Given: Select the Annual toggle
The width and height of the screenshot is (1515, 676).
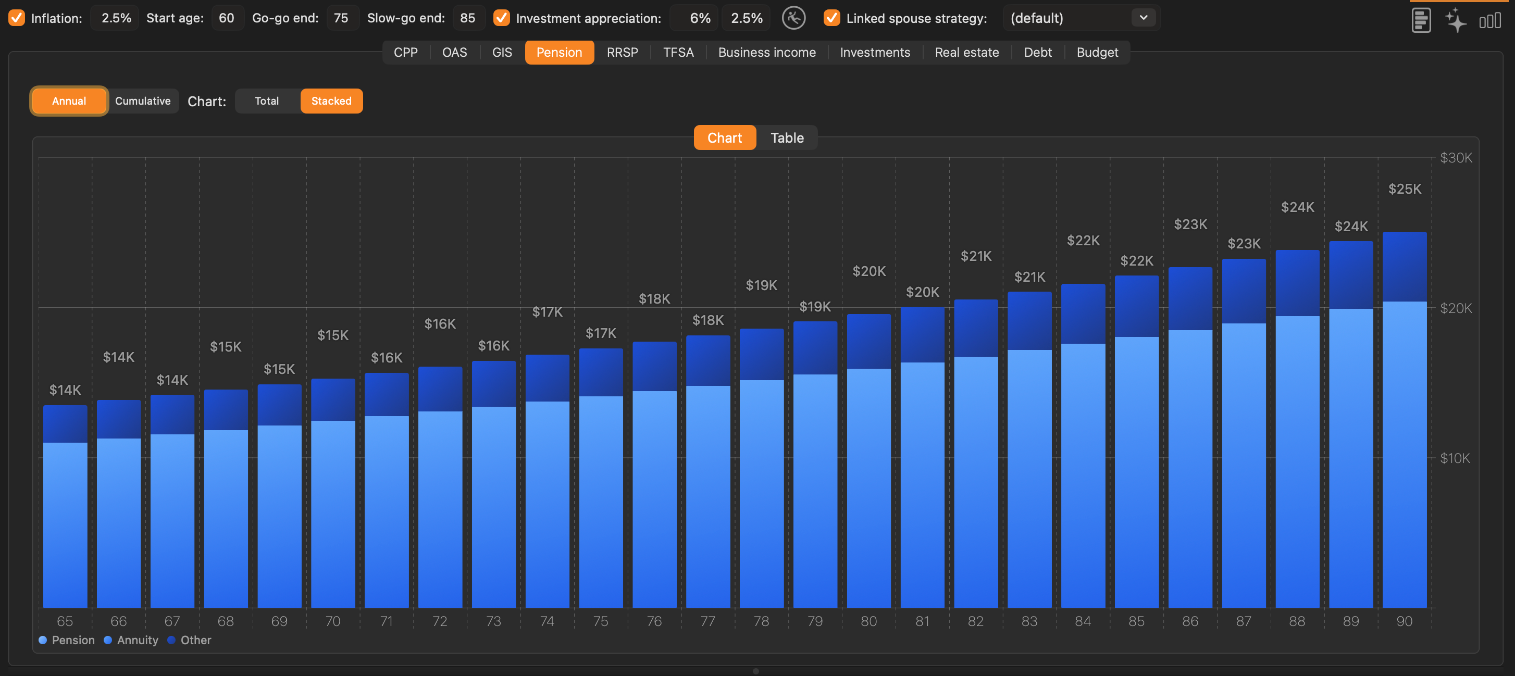Looking at the screenshot, I should click(69, 101).
